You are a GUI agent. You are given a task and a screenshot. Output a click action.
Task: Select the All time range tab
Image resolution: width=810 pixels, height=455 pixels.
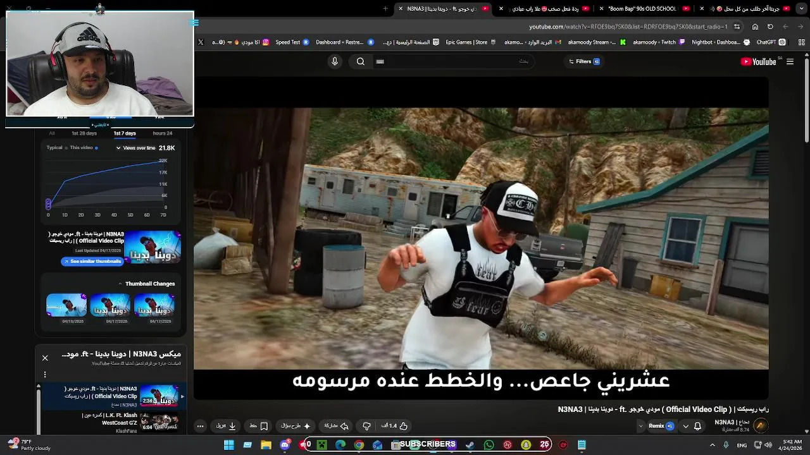(x=52, y=133)
